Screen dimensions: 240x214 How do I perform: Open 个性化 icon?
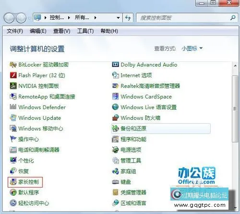pos(13,161)
